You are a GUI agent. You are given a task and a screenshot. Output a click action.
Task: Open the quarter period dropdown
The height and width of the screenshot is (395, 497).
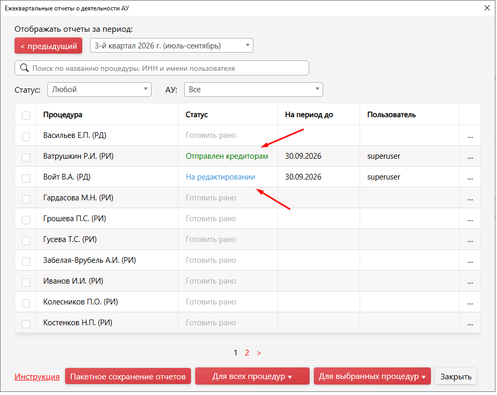[171, 46]
